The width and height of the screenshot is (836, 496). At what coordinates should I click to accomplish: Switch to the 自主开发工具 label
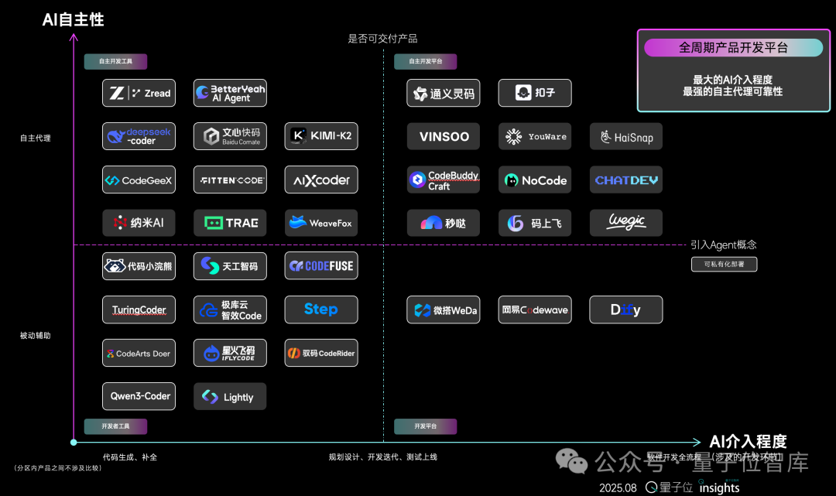[x=115, y=61]
